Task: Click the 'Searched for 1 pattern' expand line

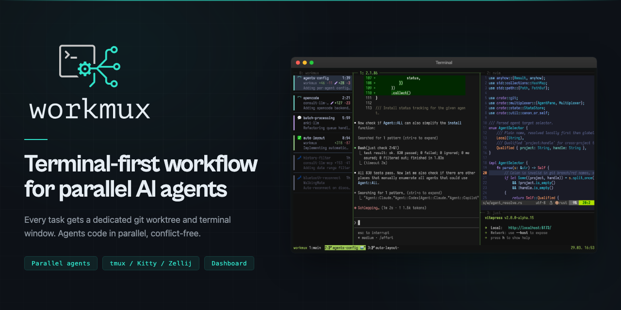Action: 397,138
